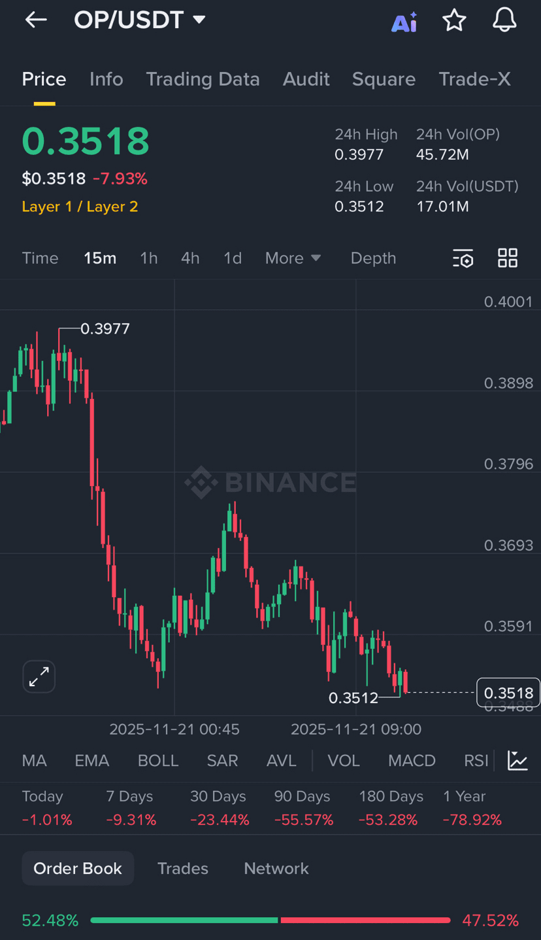
Task: Click the 2025-11-21 00:45 time label
Action: (174, 729)
